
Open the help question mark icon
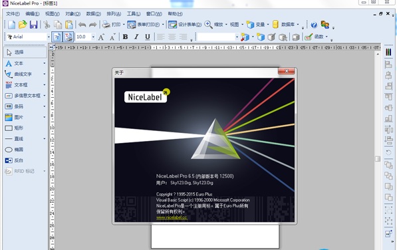point(314,25)
